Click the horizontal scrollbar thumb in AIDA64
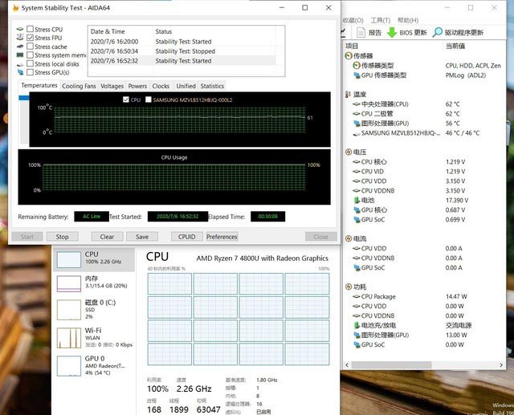Image resolution: width=514 pixels, height=415 pixels. tap(392, 365)
